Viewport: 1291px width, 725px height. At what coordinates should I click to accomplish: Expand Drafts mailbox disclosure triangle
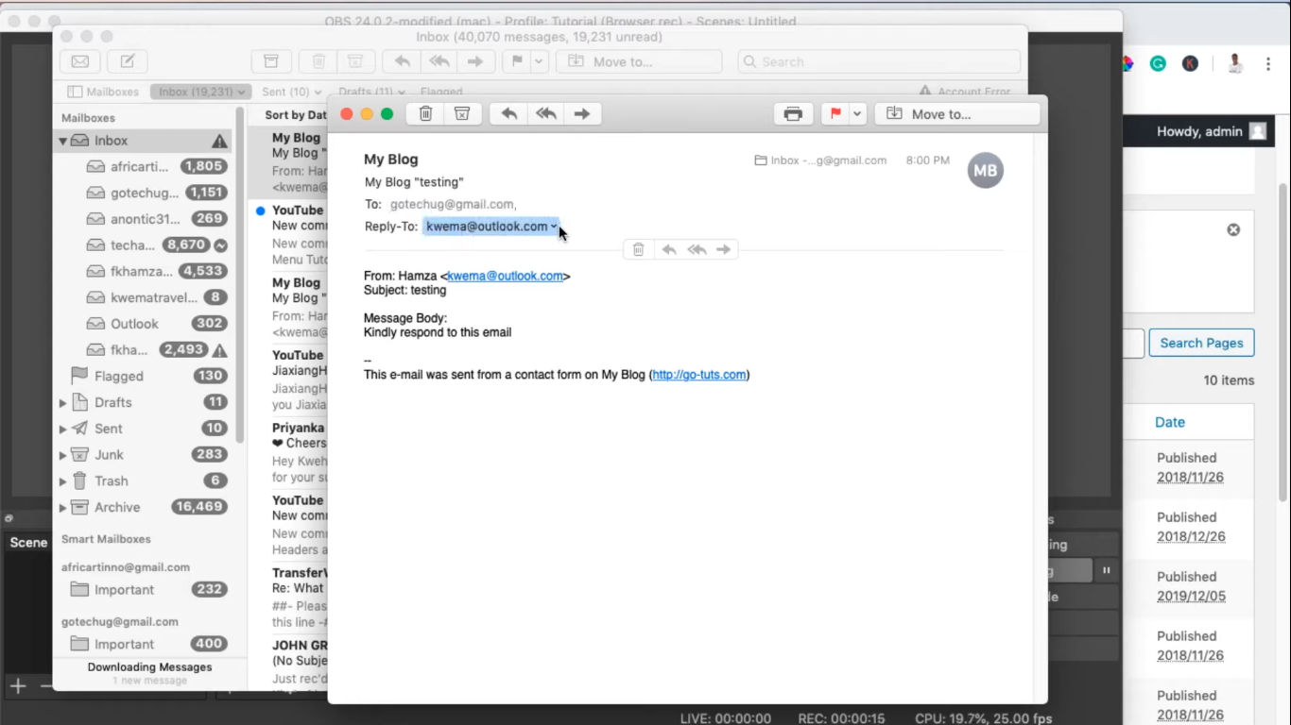[x=63, y=402]
